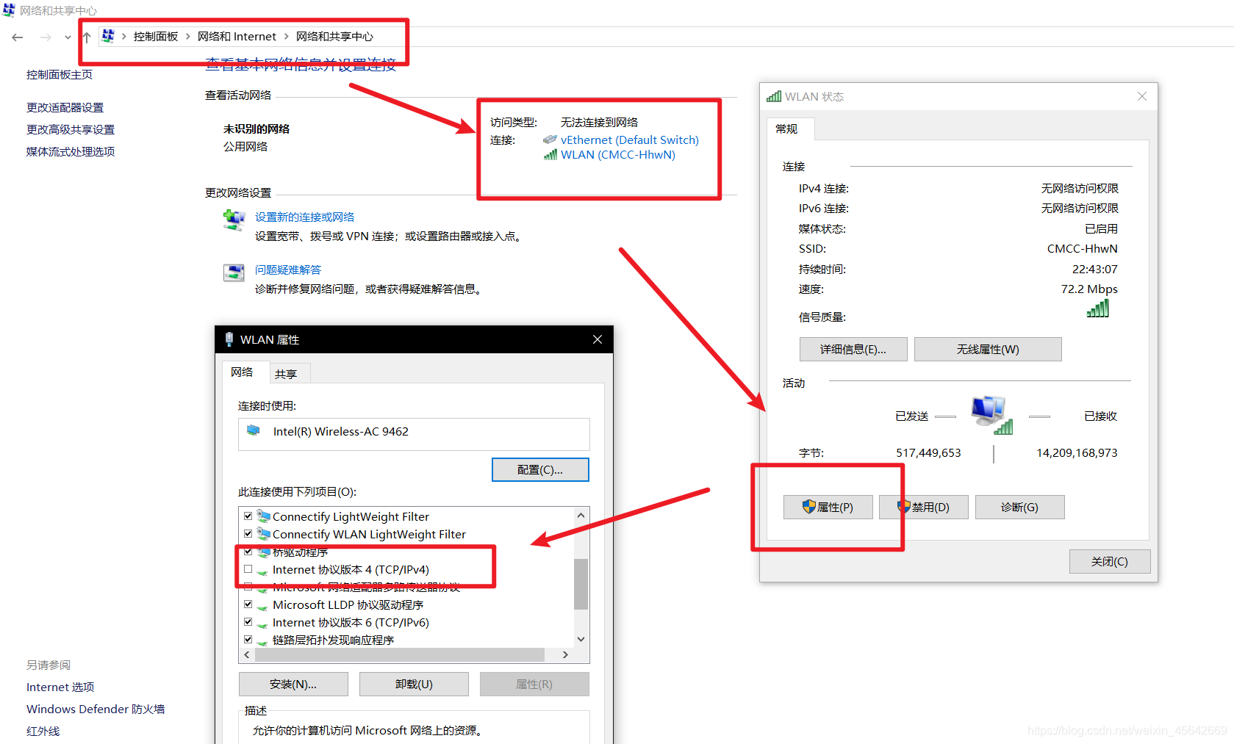1234x744 pixels.
Task: Uncheck Connectify WLAN LightWeight Filter checkbox
Action: point(248,534)
